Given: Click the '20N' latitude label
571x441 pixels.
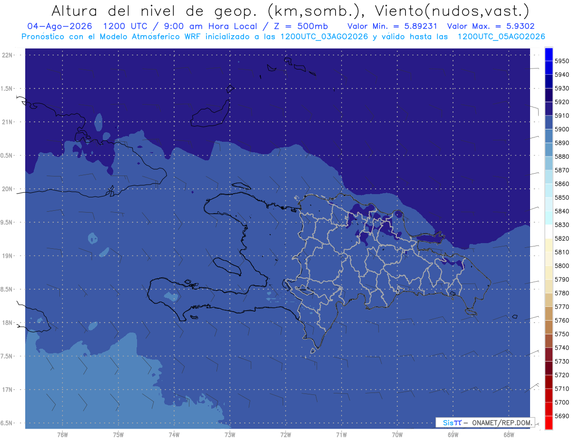Looking at the screenshot, I should [8, 189].
